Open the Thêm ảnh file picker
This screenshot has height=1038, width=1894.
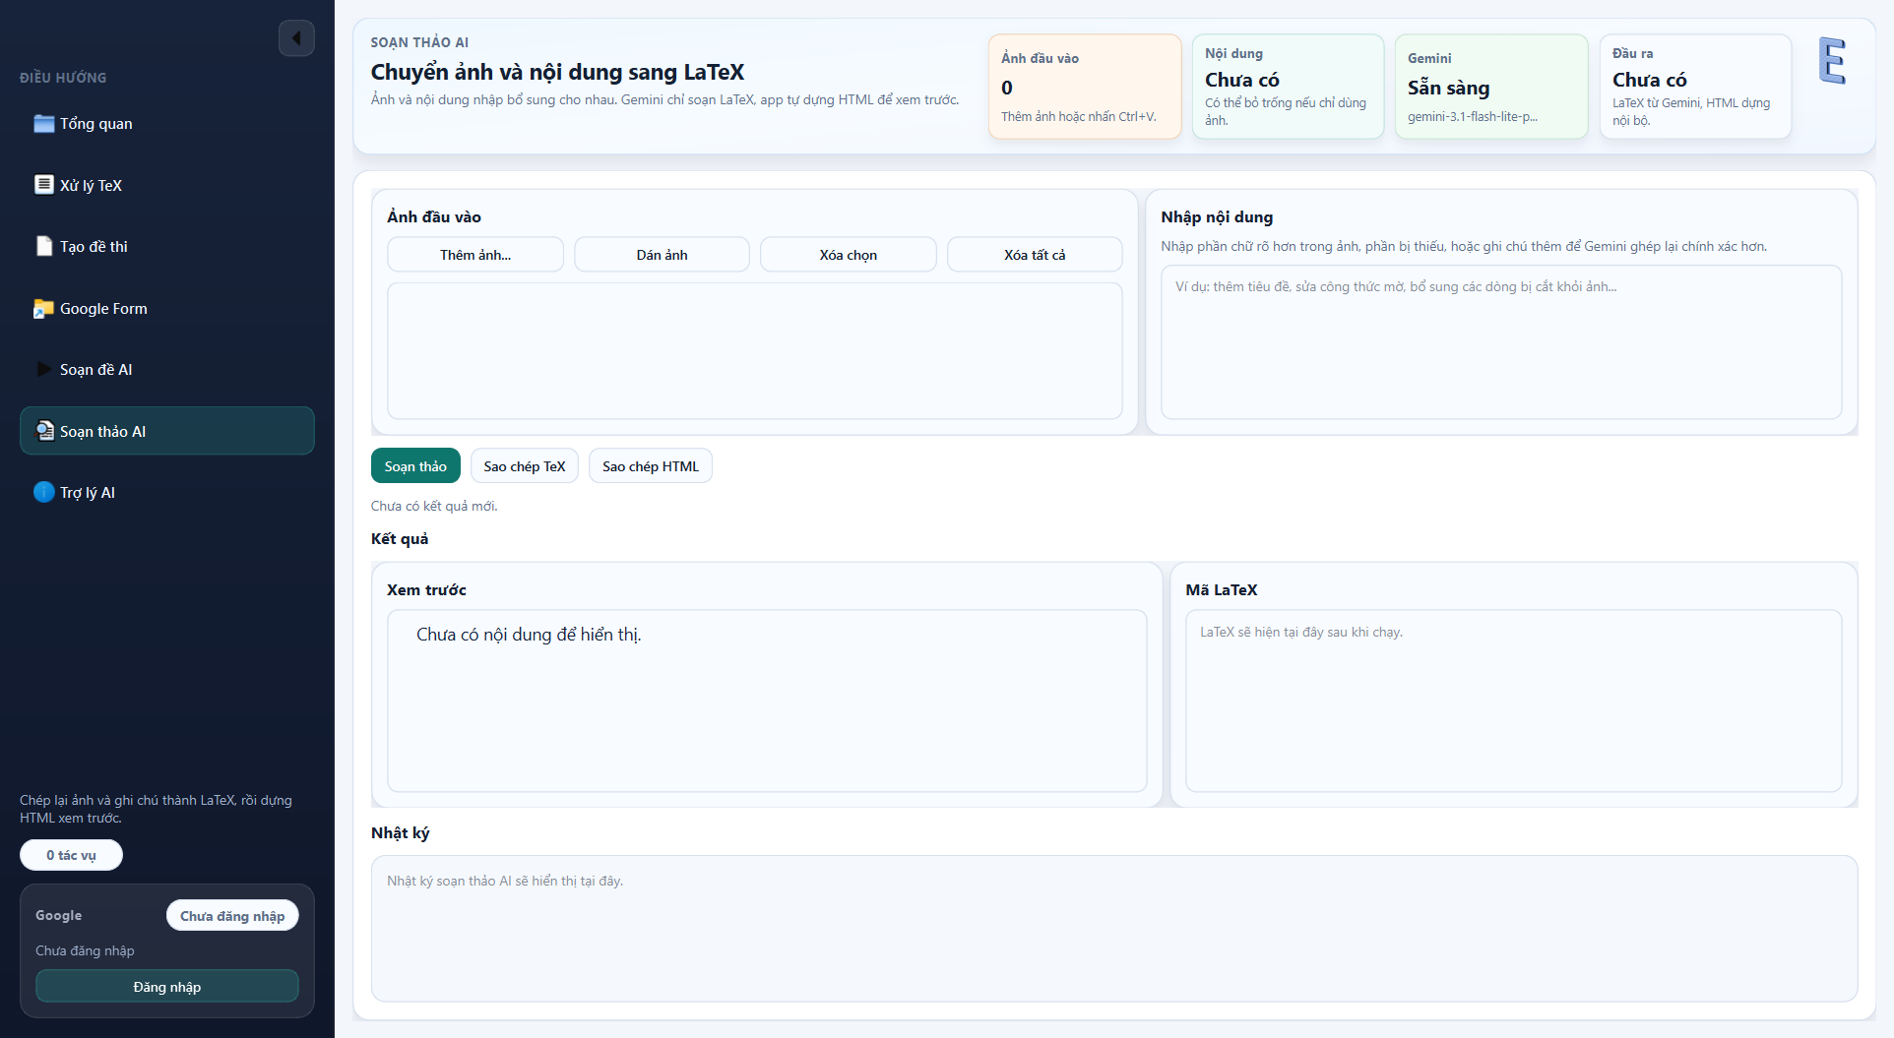coord(475,255)
